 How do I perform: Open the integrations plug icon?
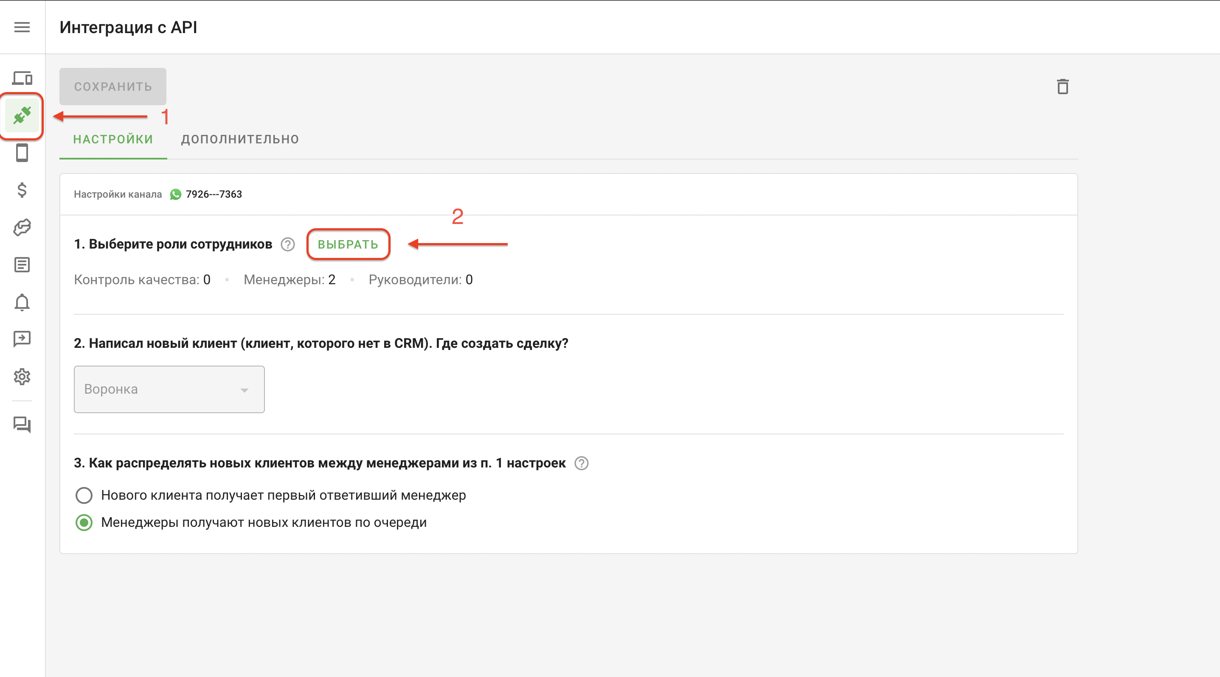[22, 115]
